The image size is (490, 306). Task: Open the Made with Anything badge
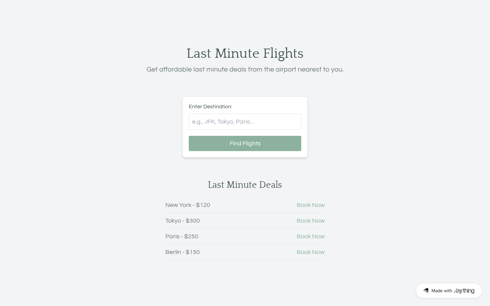tap(449, 291)
